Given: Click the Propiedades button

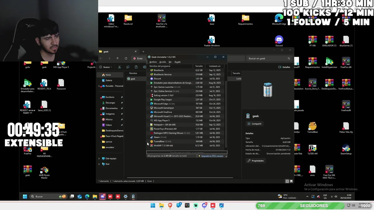Looking at the screenshot, I should click(x=255, y=161).
